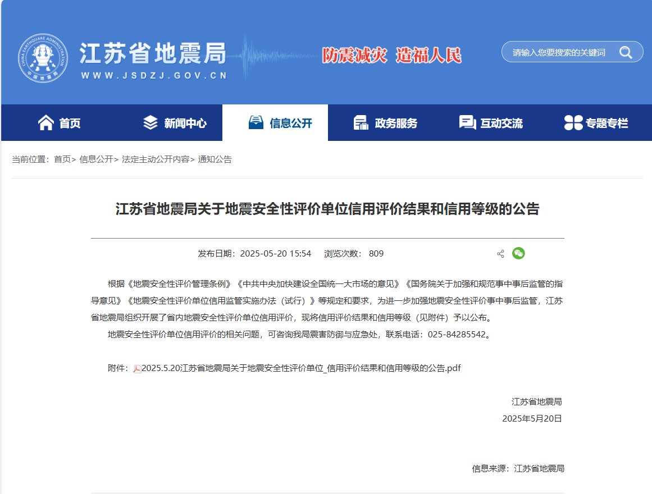The width and height of the screenshot is (652, 494).
Task: Click the share icon below the article title
Action: [x=500, y=253]
